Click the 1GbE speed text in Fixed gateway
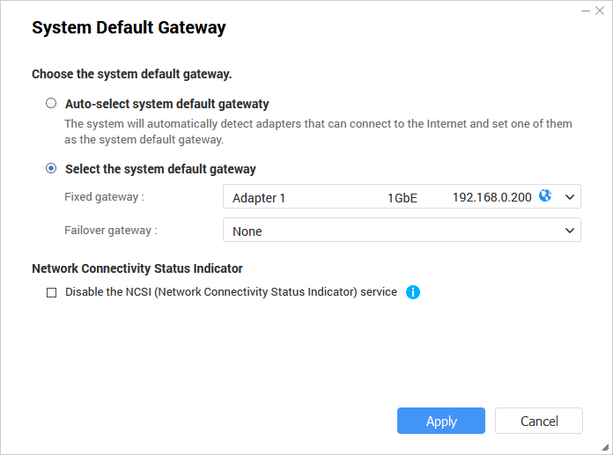The image size is (613, 455). point(403,198)
